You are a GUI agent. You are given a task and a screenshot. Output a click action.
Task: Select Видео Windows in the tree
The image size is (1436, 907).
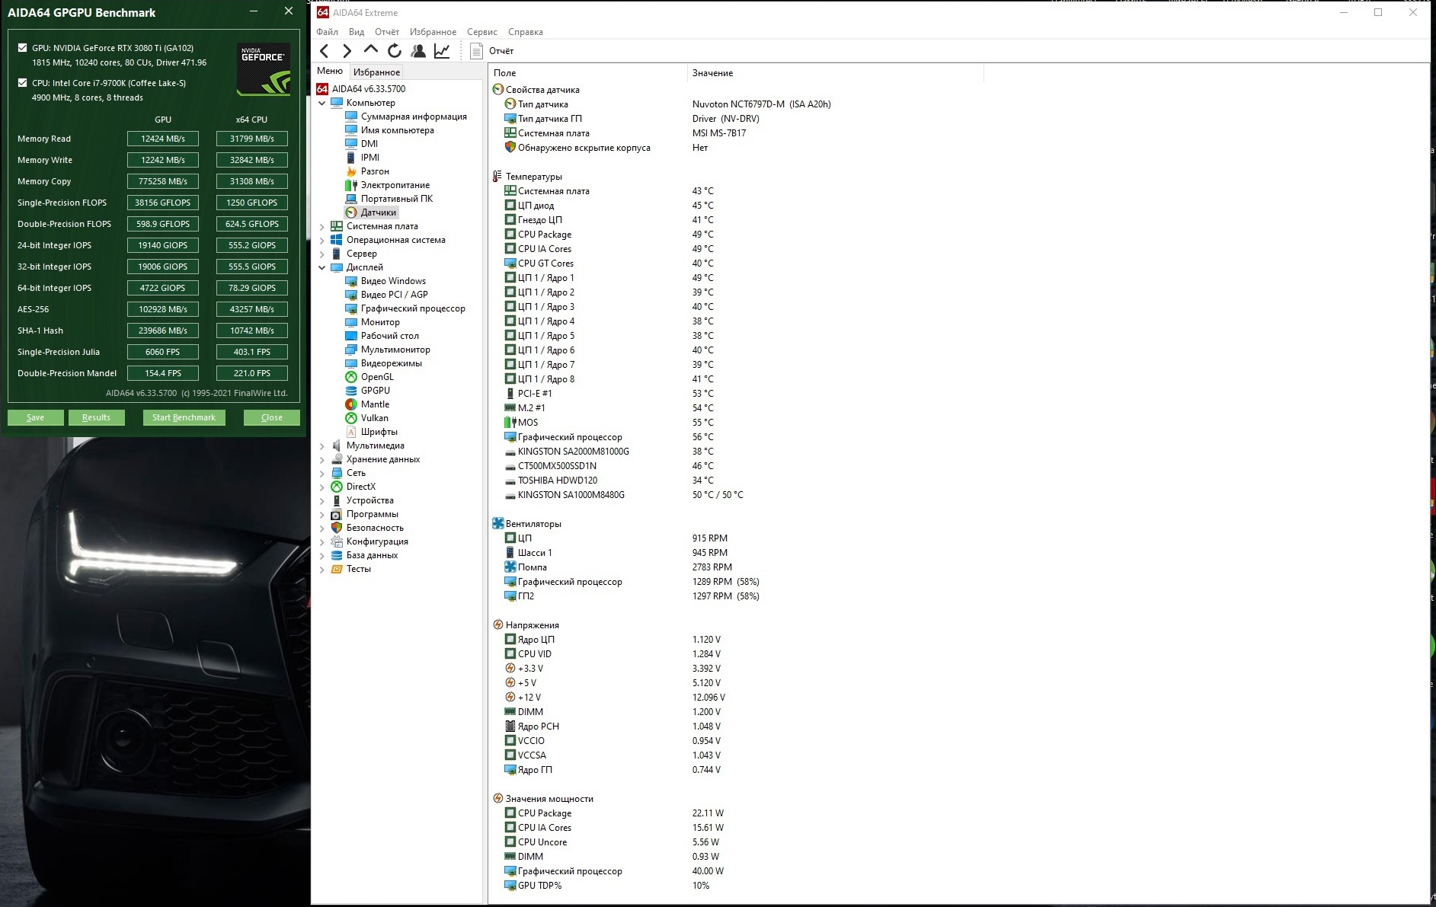(393, 281)
